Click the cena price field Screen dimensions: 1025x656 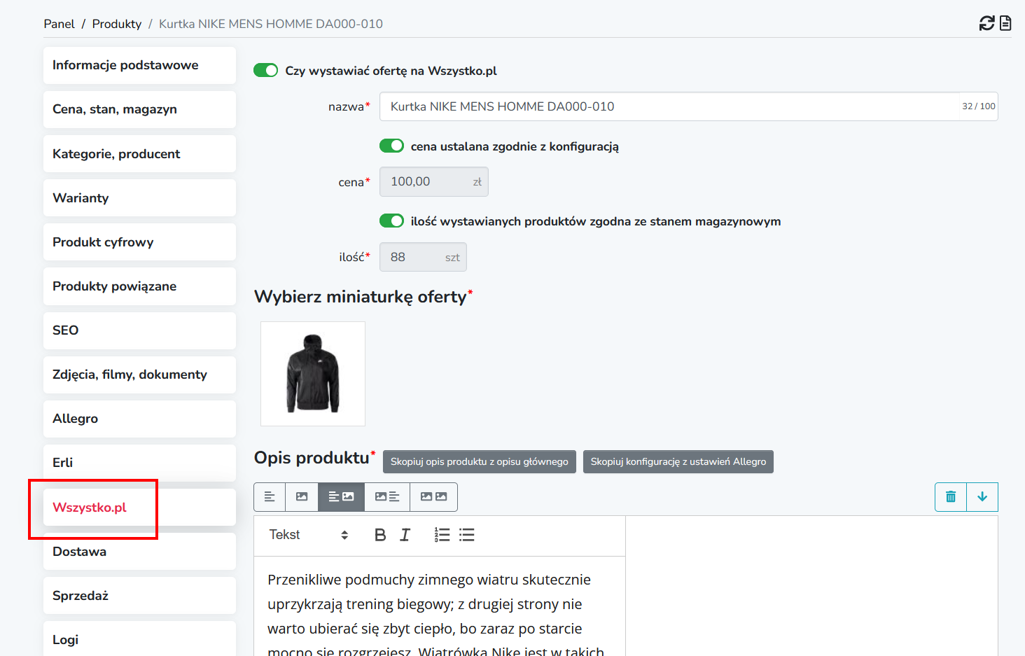coord(434,182)
